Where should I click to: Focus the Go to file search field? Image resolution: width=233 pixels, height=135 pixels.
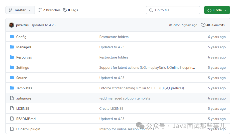pyautogui.click(x=173, y=10)
